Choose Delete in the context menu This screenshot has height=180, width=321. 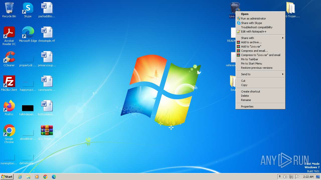(x=260, y=96)
